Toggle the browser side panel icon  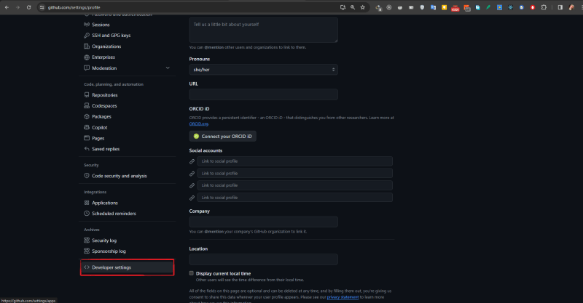coord(560,7)
